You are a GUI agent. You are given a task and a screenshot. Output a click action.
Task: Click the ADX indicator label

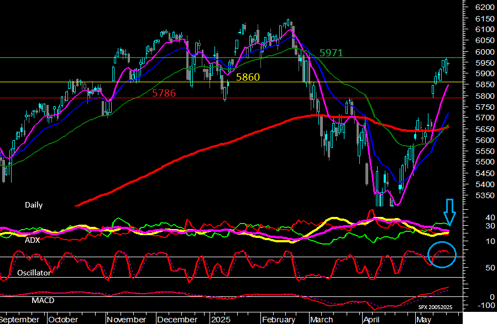pos(32,241)
